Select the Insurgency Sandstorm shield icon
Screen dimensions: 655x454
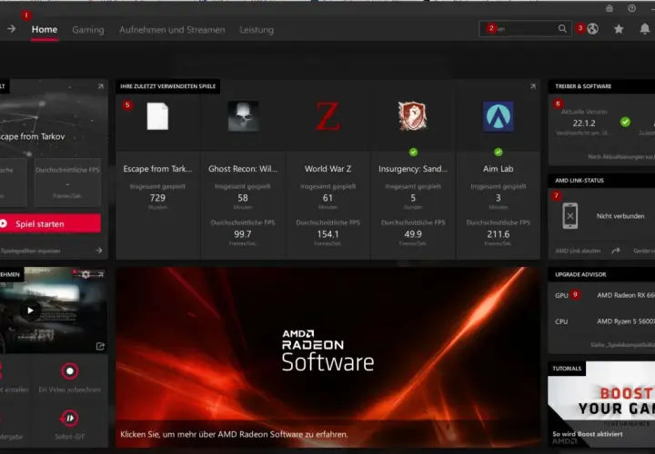[413, 116]
